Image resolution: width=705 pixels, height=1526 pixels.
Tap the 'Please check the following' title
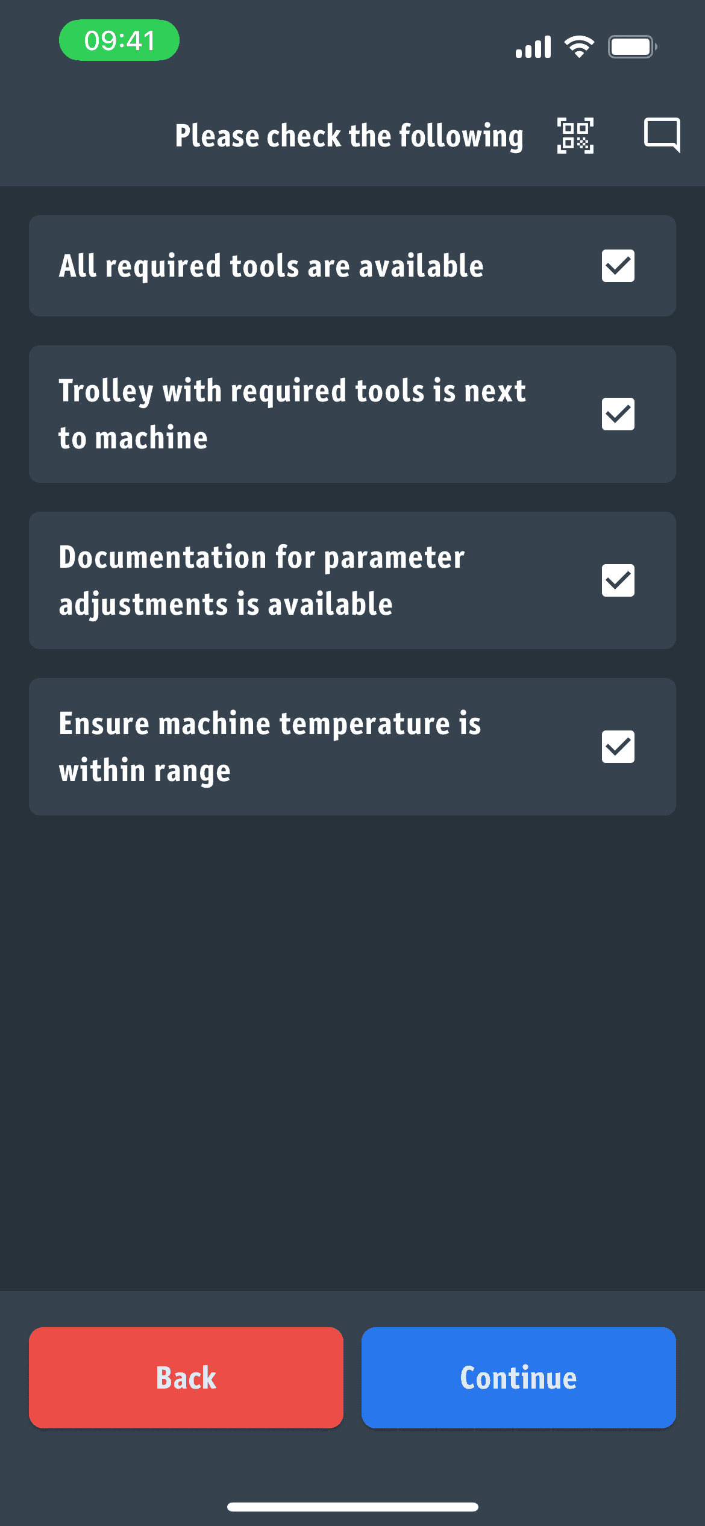click(x=348, y=136)
